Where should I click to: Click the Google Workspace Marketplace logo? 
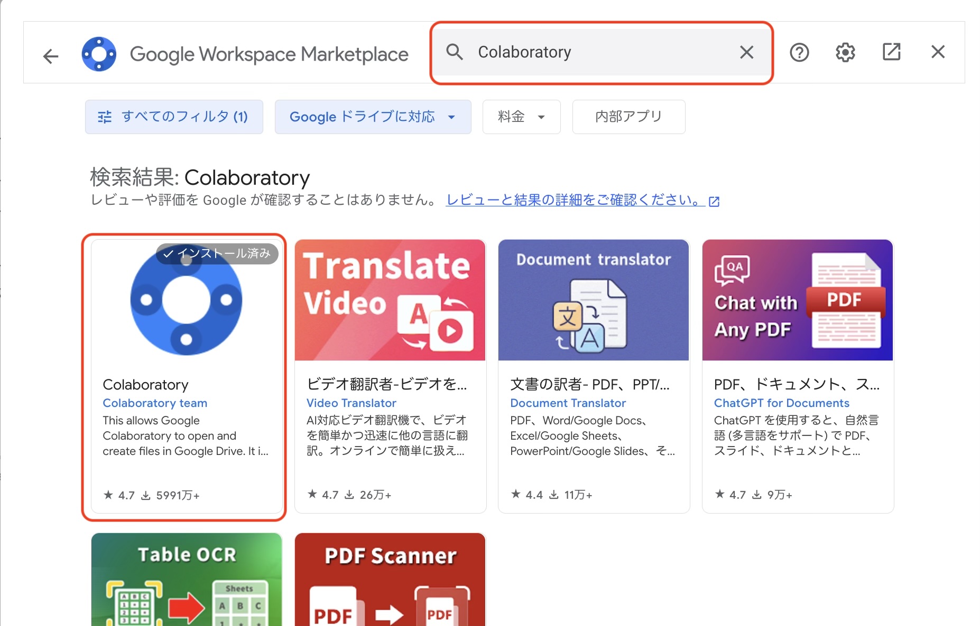click(99, 54)
